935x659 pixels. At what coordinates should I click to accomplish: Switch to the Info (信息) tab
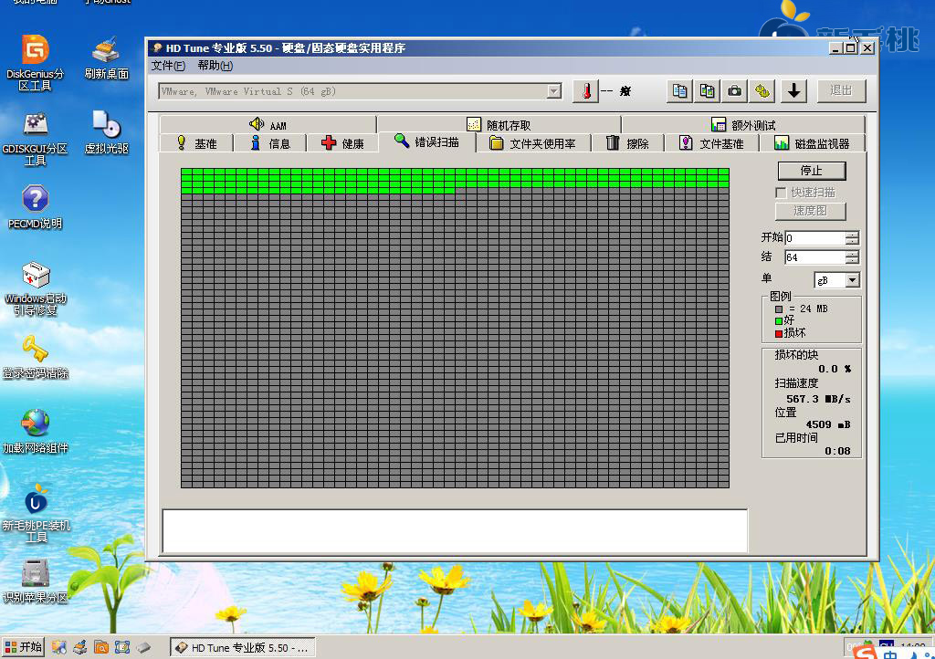[x=270, y=143]
